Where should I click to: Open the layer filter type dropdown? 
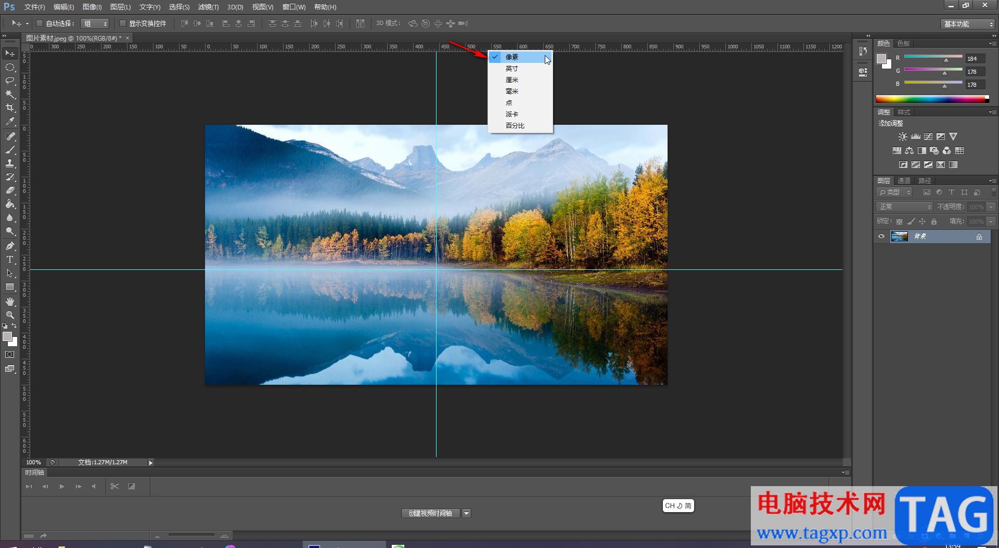pyautogui.click(x=895, y=192)
